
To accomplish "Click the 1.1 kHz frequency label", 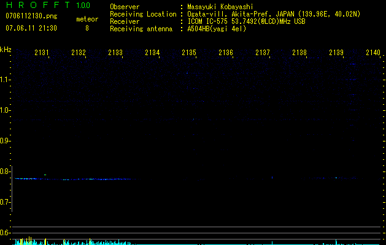I will (4, 80).
